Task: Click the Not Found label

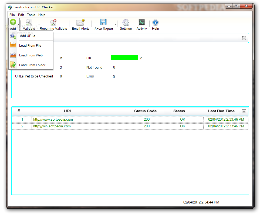Action: point(94,67)
